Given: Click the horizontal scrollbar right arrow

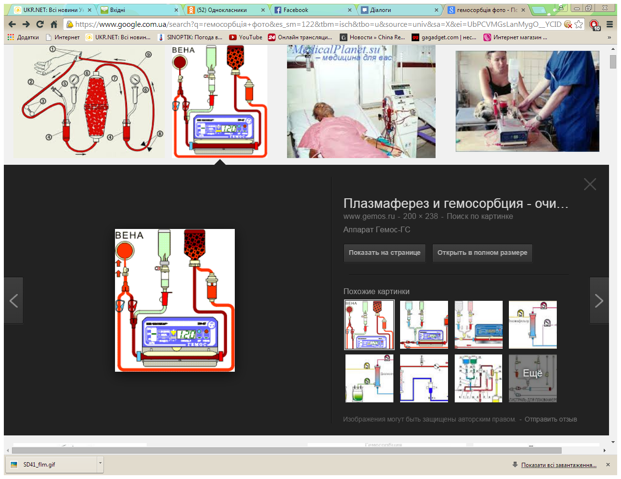Looking at the screenshot, I should pos(605,450).
